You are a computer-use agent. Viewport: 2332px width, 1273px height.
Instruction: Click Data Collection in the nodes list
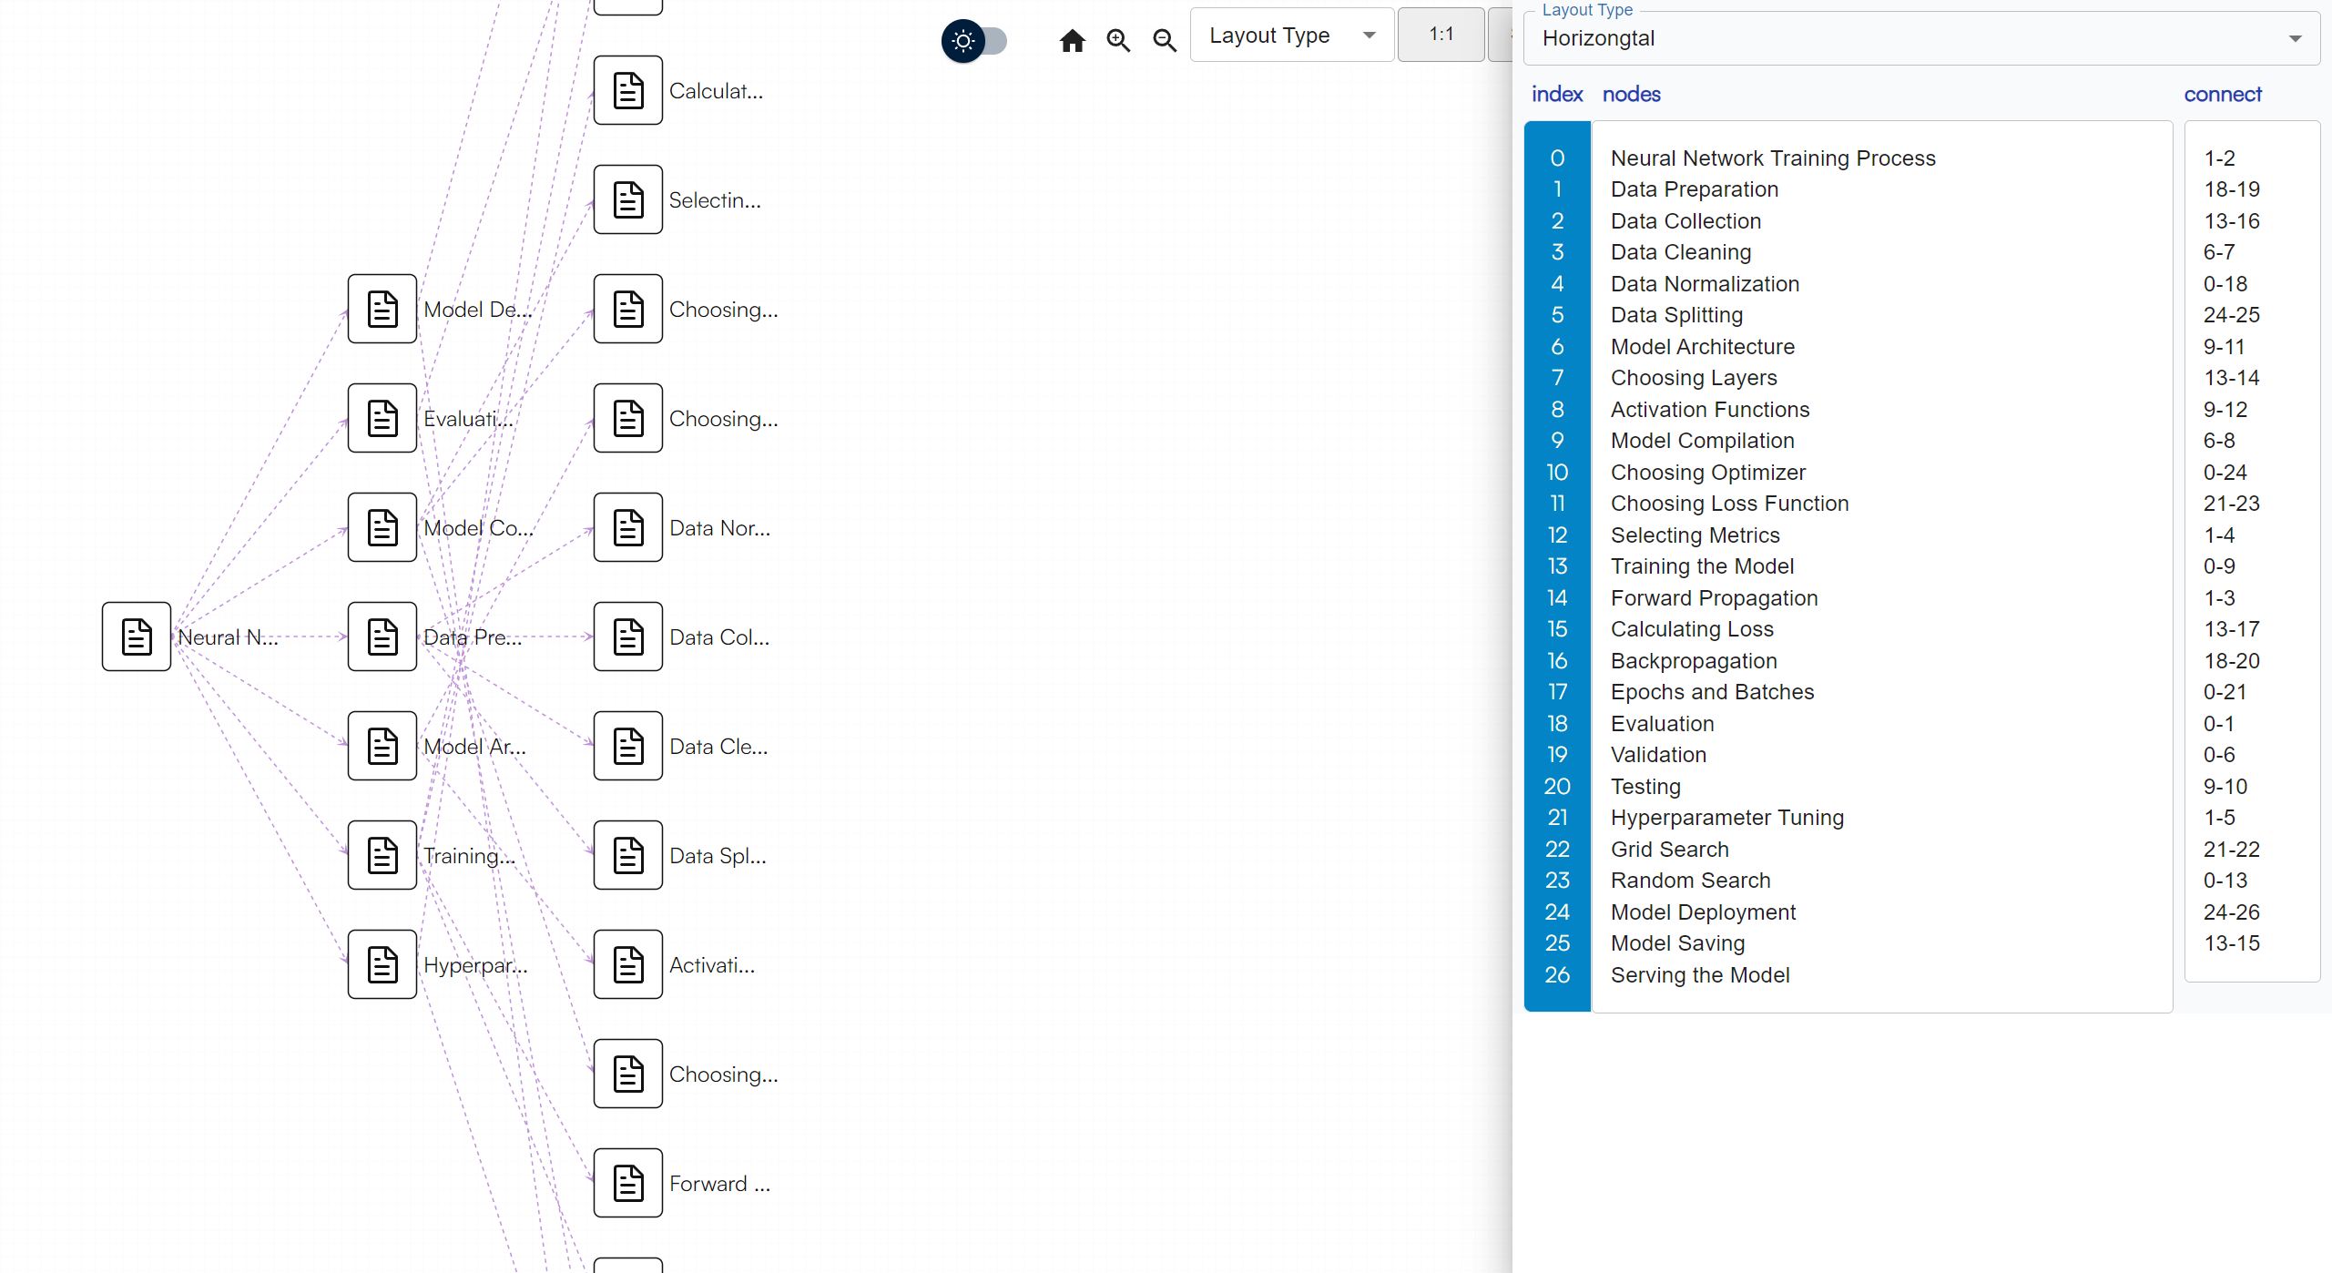[x=1685, y=221]
